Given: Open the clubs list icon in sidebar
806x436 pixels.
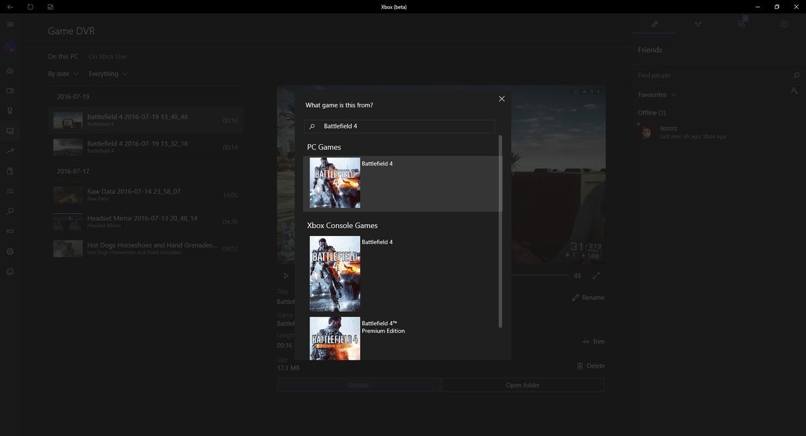Looking at the screenshot, I should (10, 191).
